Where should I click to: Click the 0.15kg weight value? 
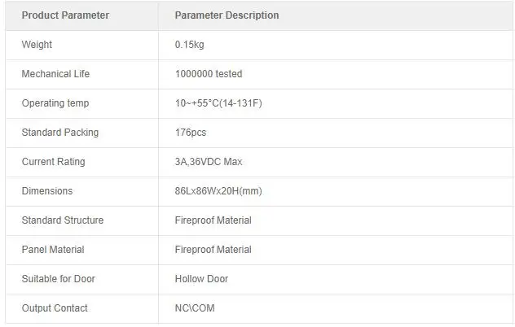coord(190,45)
